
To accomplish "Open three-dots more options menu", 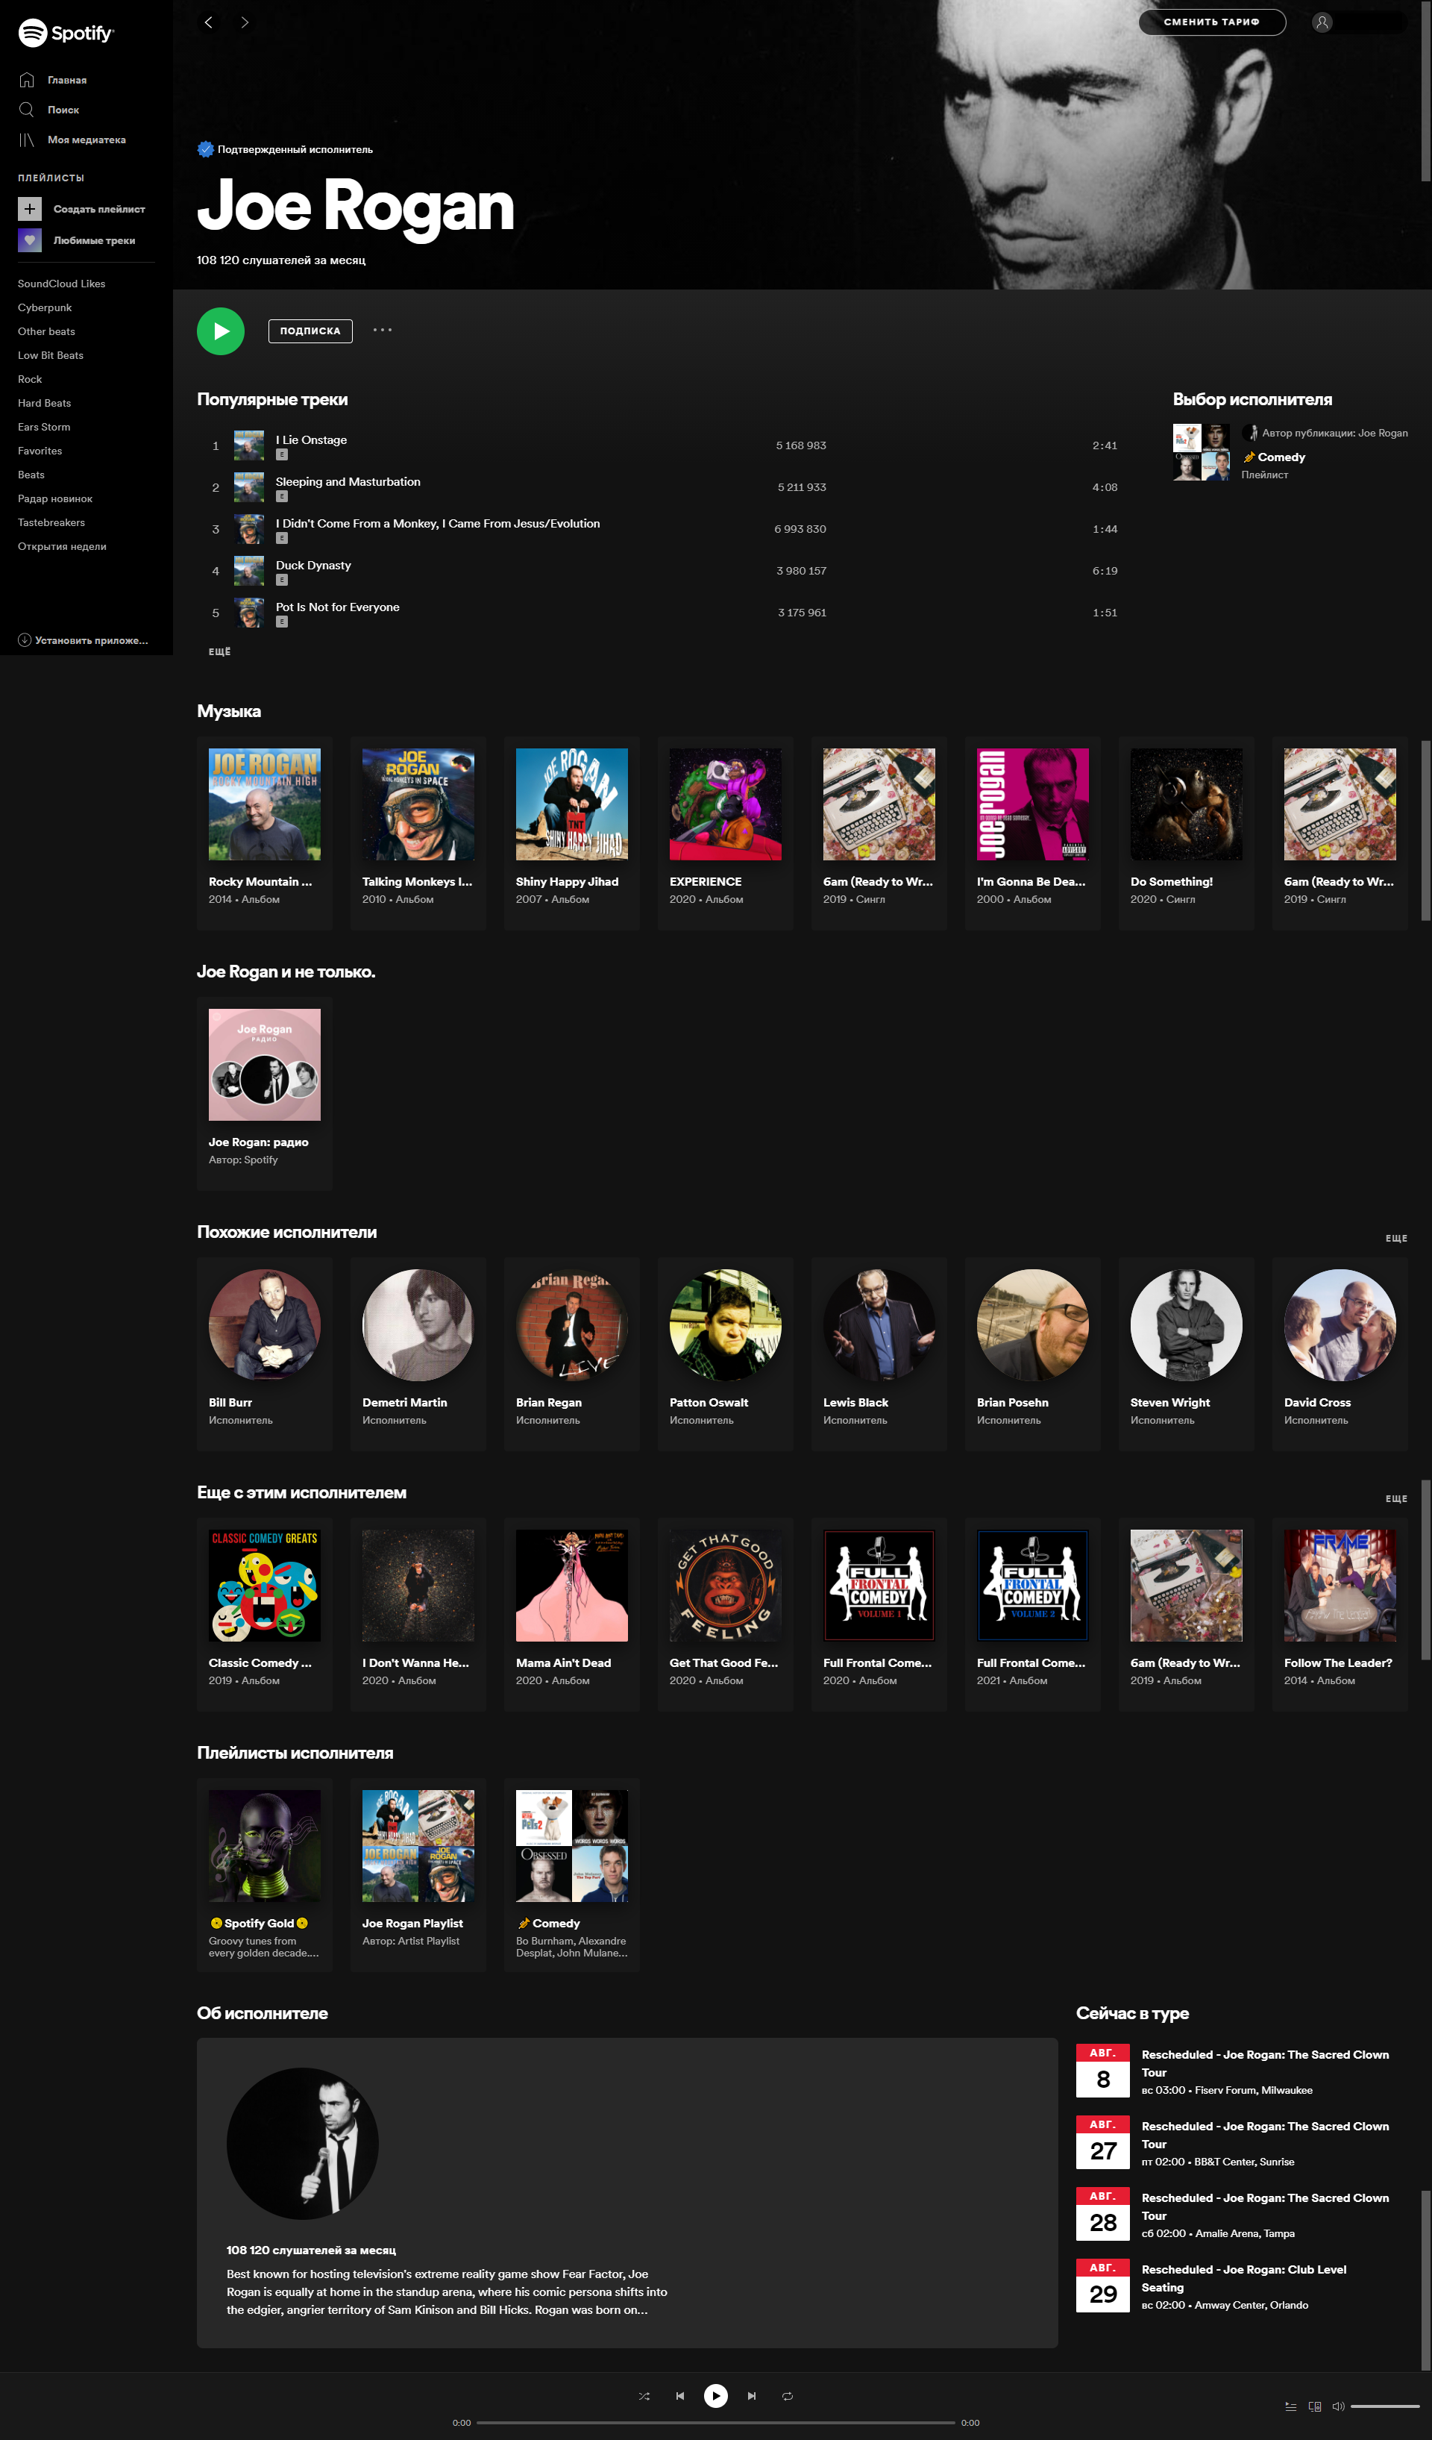I will coord(382,330).
